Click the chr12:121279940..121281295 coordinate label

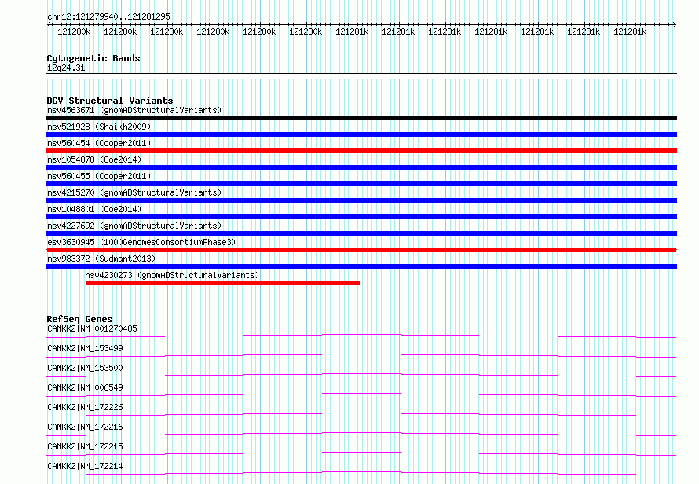tap(108, 16)
